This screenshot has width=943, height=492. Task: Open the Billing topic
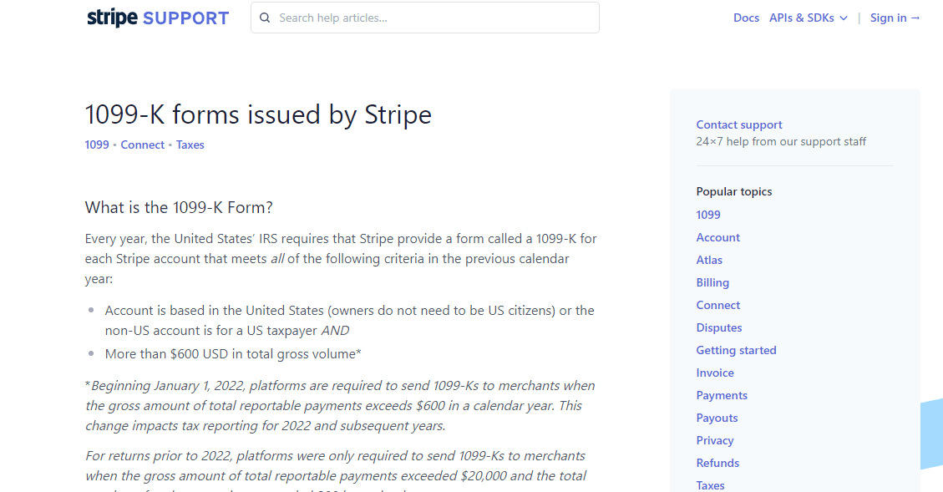(712, 282)
